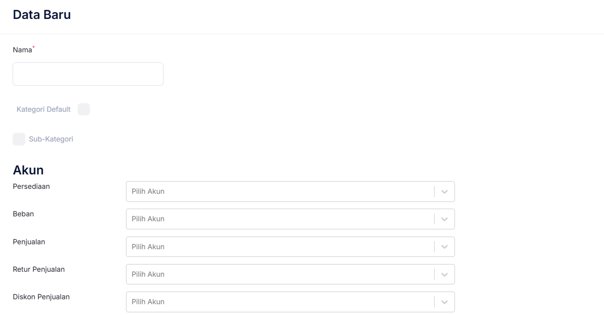Click the Retur Penjualan row label
The width and height of the screenshot is (604, 315).
(x=39, y=269)
